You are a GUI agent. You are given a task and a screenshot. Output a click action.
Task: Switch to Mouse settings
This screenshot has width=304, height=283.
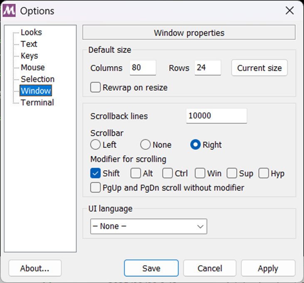tap(32, 67)
